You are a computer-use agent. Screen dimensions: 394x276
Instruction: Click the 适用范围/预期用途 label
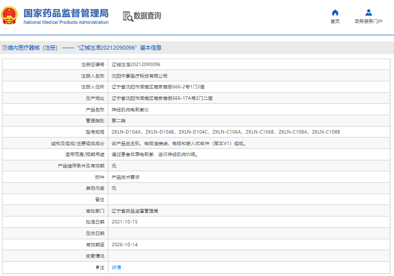point(84,154)
